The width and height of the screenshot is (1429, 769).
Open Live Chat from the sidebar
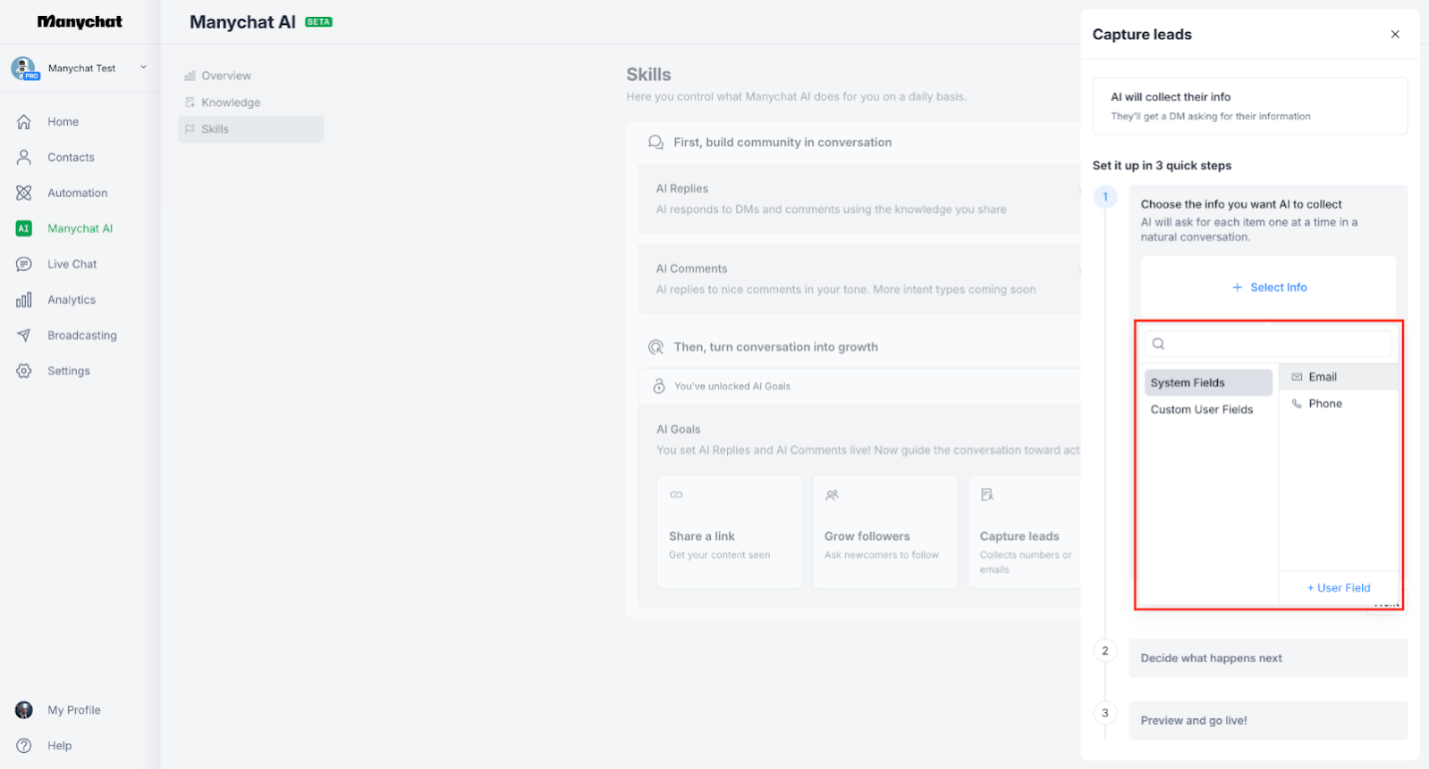click(23, 264)
